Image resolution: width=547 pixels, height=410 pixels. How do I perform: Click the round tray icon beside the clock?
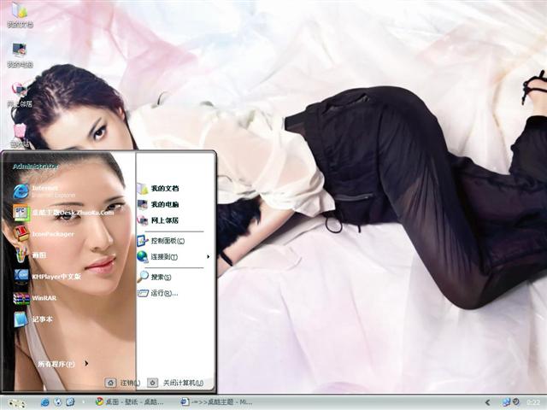(516, 402)
